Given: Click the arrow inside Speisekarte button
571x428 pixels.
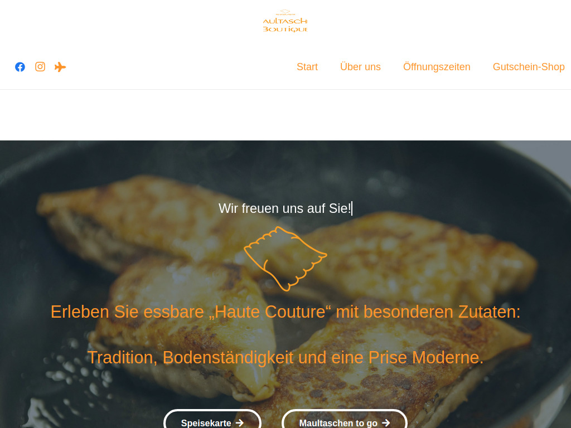Looking at the screenshot, I should 240,423.
